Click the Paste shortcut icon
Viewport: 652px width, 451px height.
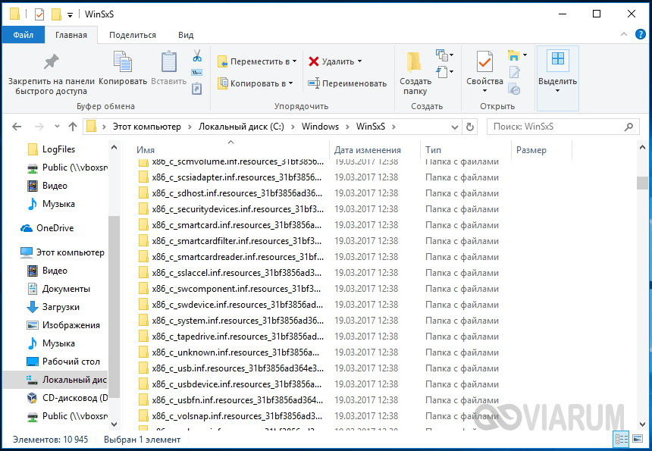tap(196, 89)
